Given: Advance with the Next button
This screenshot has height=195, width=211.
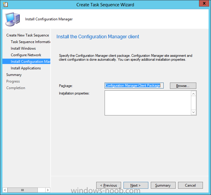Looking at the screenshot, I should pos(136,185).
